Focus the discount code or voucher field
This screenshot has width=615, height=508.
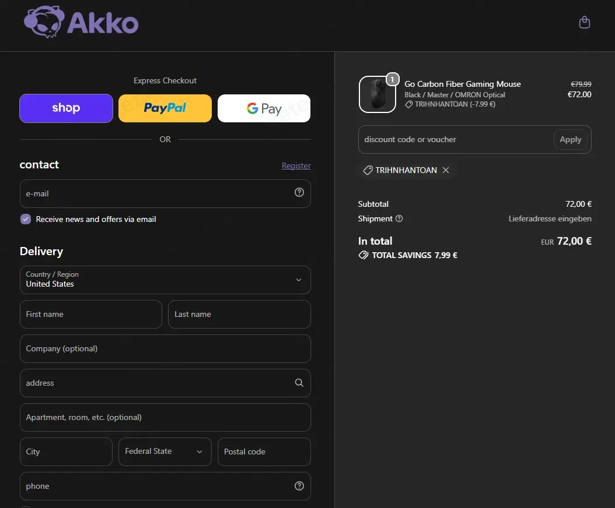(455, 139)
